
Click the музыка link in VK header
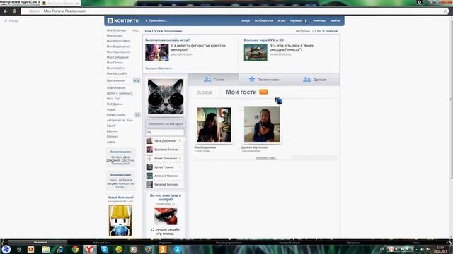pyautogui.click(x=296, y=20)
